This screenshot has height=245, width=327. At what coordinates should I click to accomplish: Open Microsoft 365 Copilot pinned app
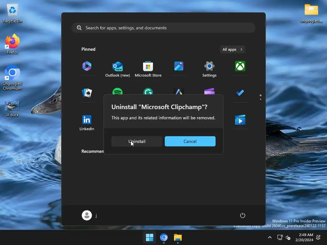87,66
